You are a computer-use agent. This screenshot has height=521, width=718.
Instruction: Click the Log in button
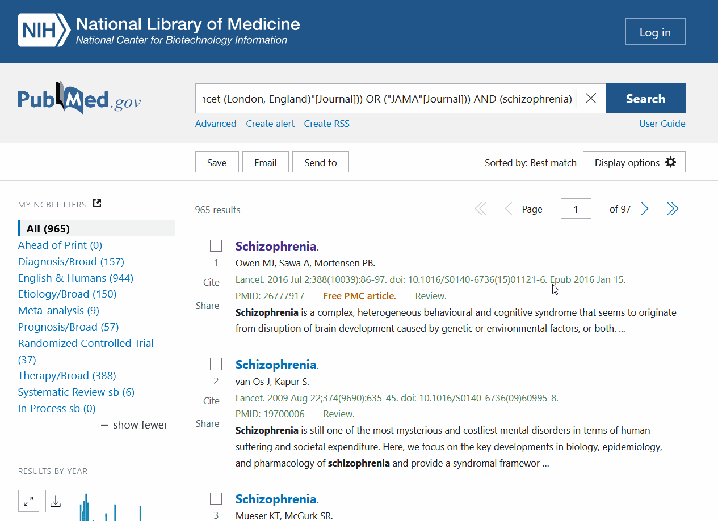tap(655, 31)
